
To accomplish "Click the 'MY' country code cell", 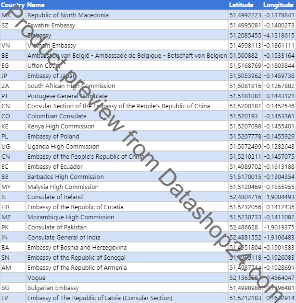I will [13, 187].
